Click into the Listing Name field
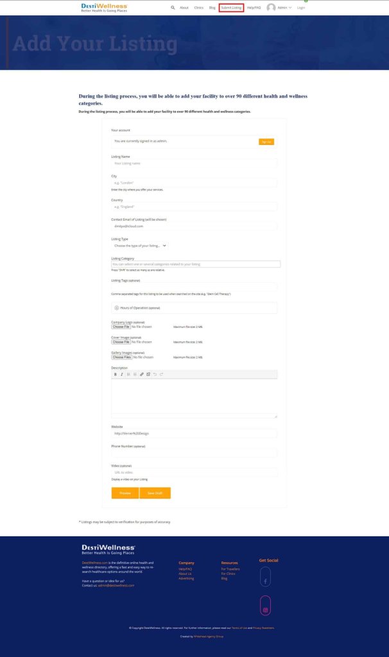This screenshot has height=657, width=389. (194, 164)
